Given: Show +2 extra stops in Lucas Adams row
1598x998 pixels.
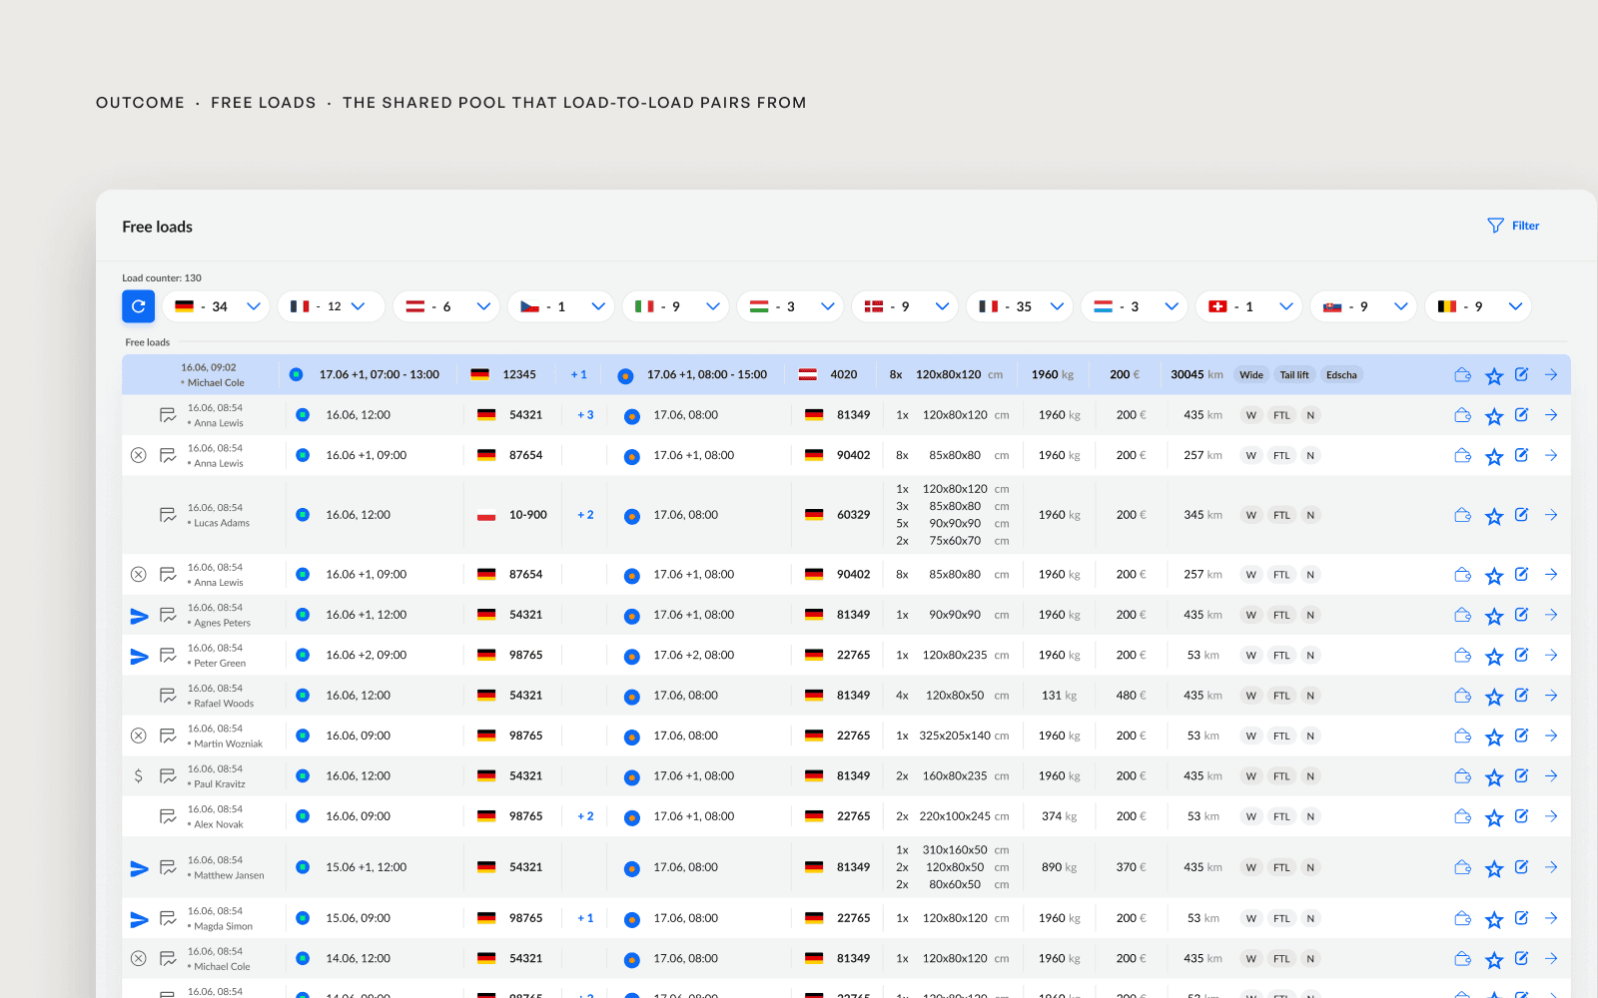Looking at the screenshot, I should 585,515.
